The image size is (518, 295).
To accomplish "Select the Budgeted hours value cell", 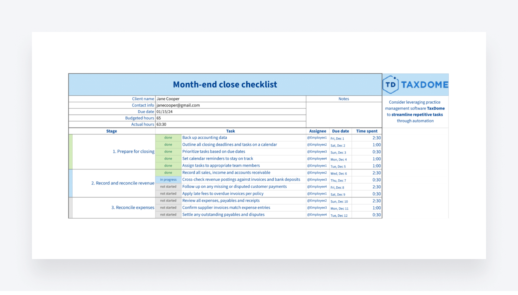I will click(x=230, y=118).
